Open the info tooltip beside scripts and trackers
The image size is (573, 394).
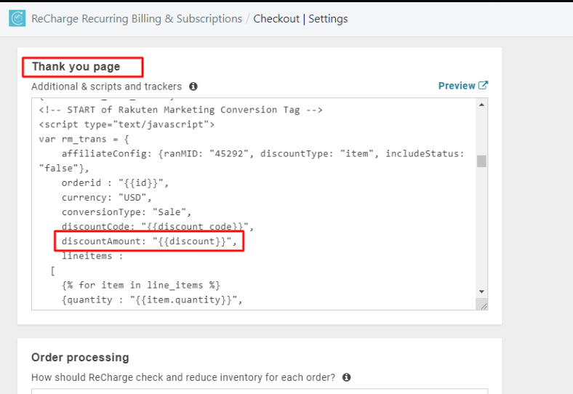[193, 87]
